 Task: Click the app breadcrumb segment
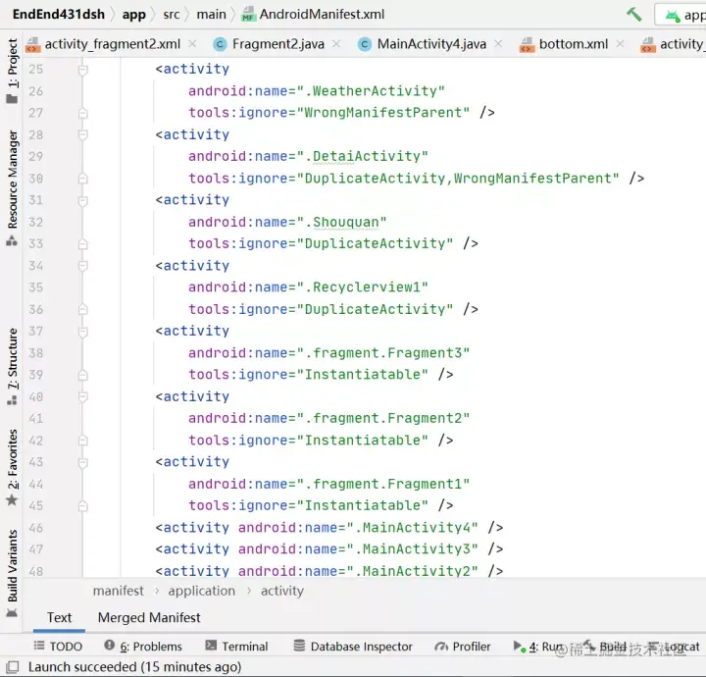(x=134, y=15)
